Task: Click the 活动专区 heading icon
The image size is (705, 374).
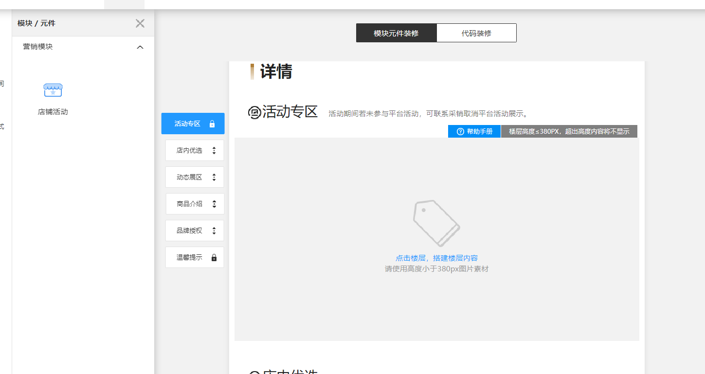Action: pos(254,113)
